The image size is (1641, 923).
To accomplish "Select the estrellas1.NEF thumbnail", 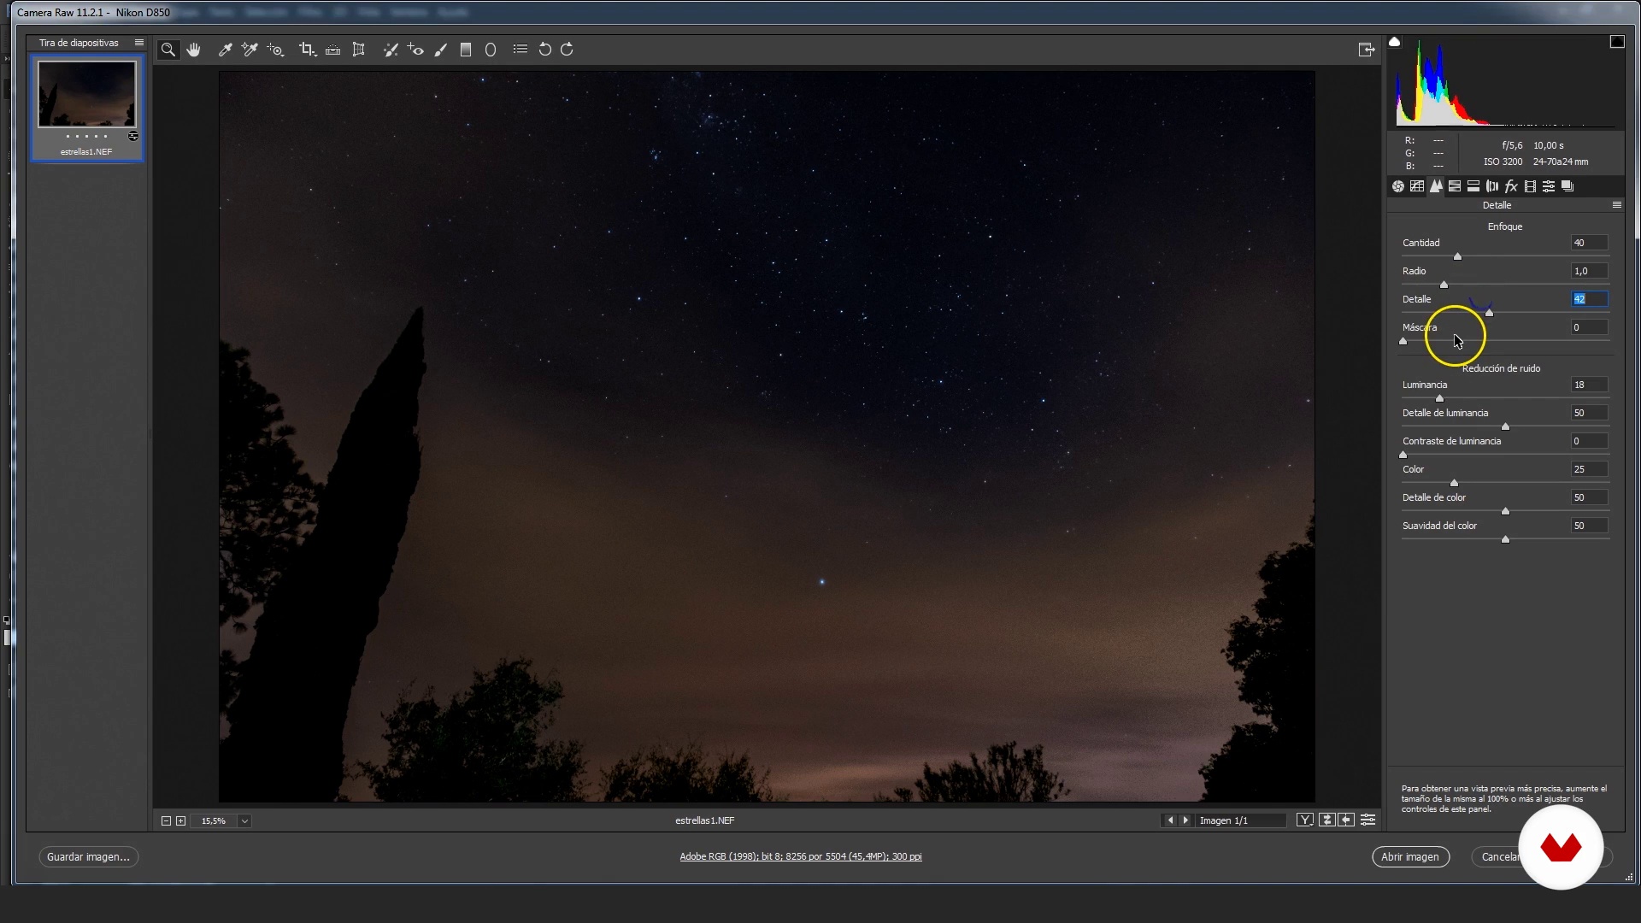I will tap(86, 94).
